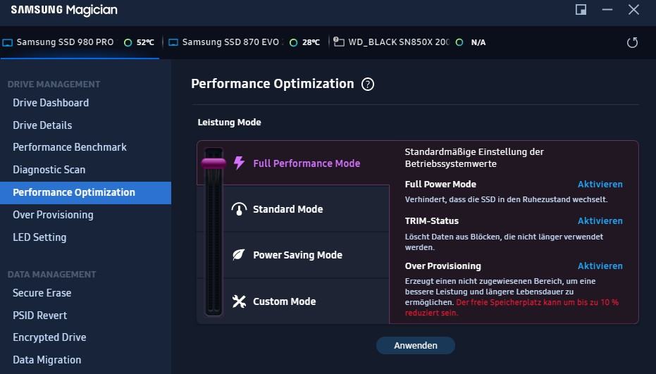Image resolution: width=656 pixels, height=374 pixels.
Task: Click Aktivieren link for Full Power Mode
Action: [x=600, y=184]
